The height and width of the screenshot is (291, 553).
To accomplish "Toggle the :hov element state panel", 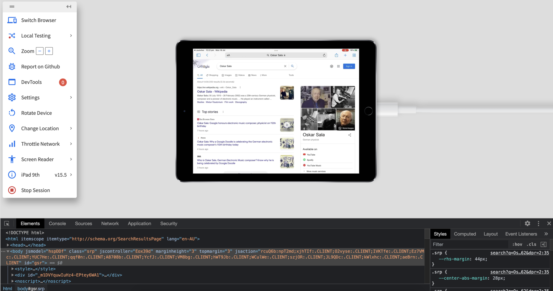I will point(517,244).
